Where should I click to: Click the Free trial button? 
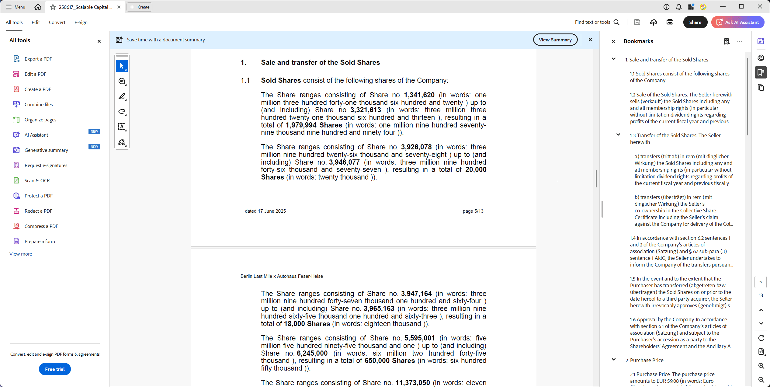(x=55, y=369)
